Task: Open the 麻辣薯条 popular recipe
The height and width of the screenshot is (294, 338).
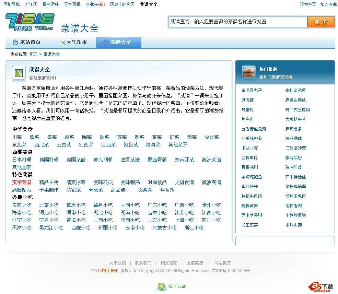Action: click(x=293, y=129)
